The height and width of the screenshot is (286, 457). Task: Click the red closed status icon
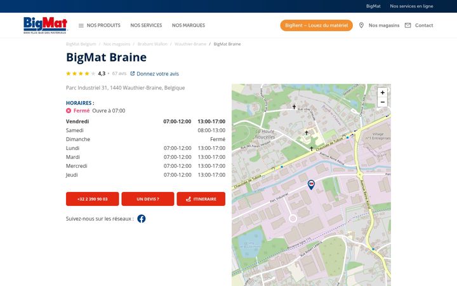tap(69, 111)
